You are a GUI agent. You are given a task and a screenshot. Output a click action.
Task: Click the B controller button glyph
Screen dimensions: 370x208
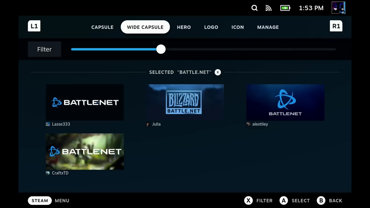321,200
